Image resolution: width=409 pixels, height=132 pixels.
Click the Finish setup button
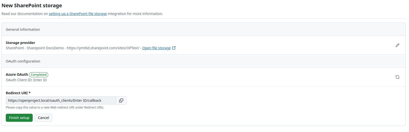tap(19, 118)
